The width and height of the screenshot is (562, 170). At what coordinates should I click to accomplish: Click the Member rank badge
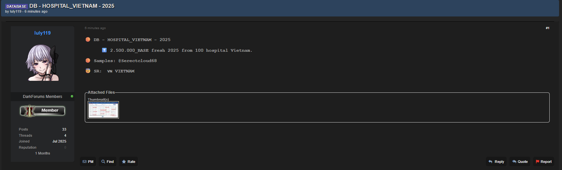pos(43,111)
